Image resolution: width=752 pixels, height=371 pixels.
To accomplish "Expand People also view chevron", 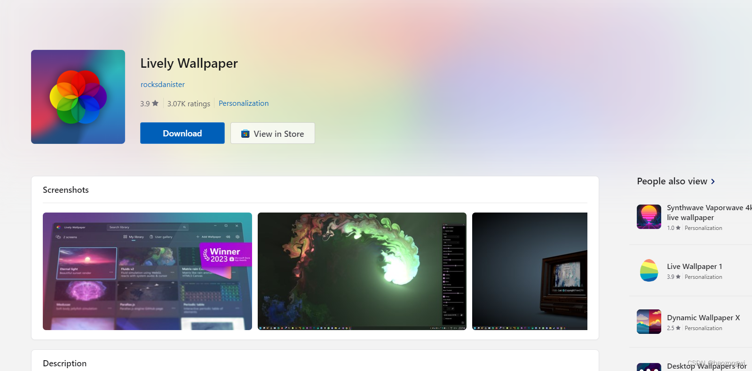I will tap(713, 182).
